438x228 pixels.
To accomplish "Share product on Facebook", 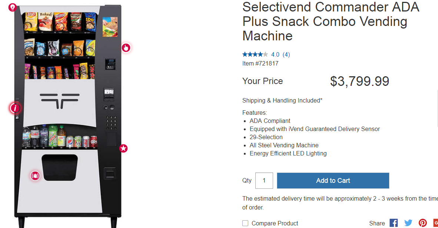I will coord(394,223).
